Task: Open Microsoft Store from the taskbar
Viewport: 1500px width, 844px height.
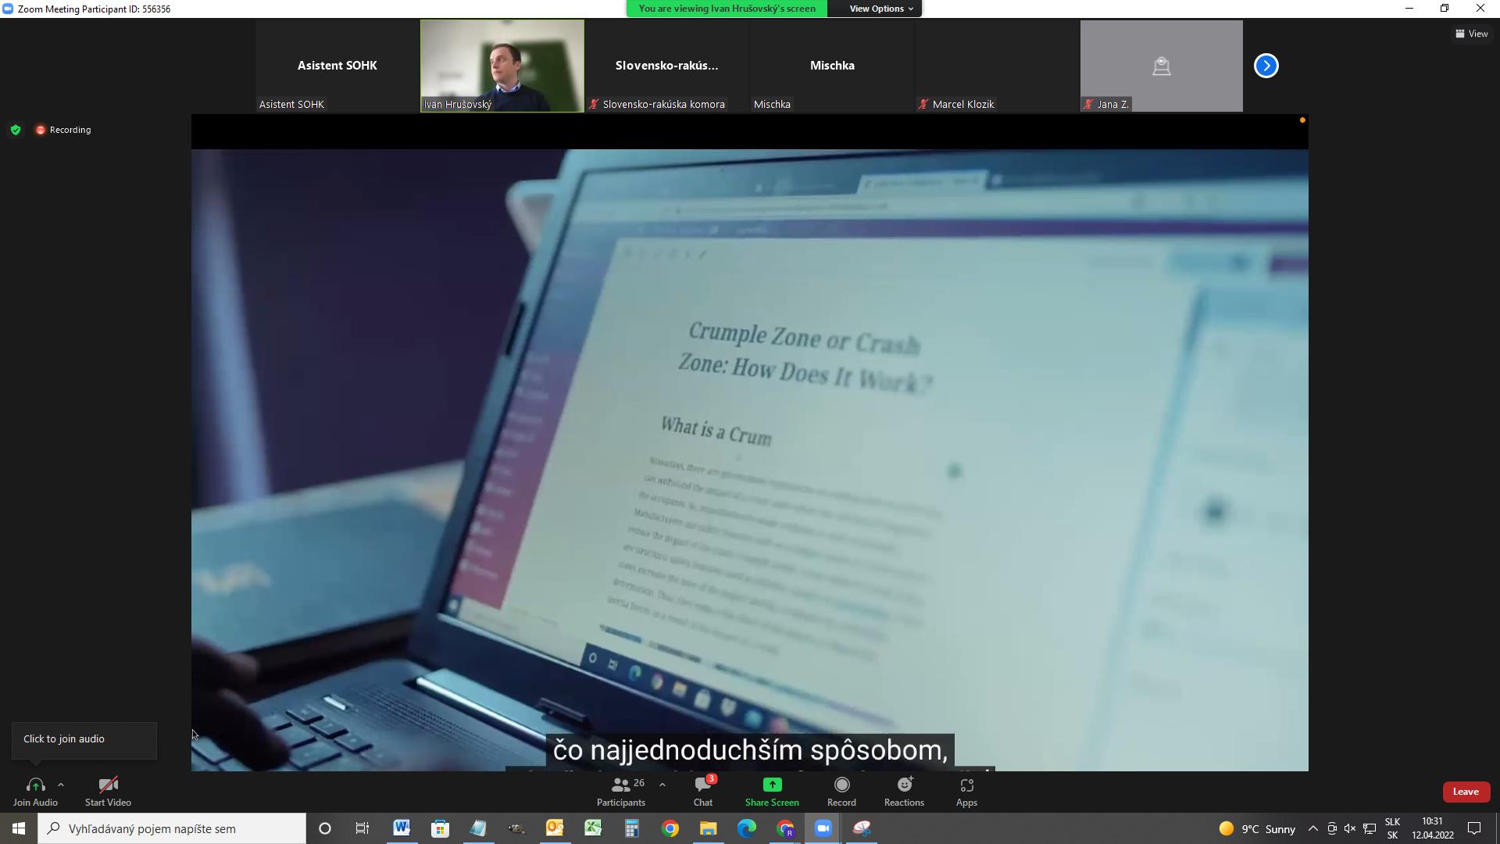Action: click(440, 828)
